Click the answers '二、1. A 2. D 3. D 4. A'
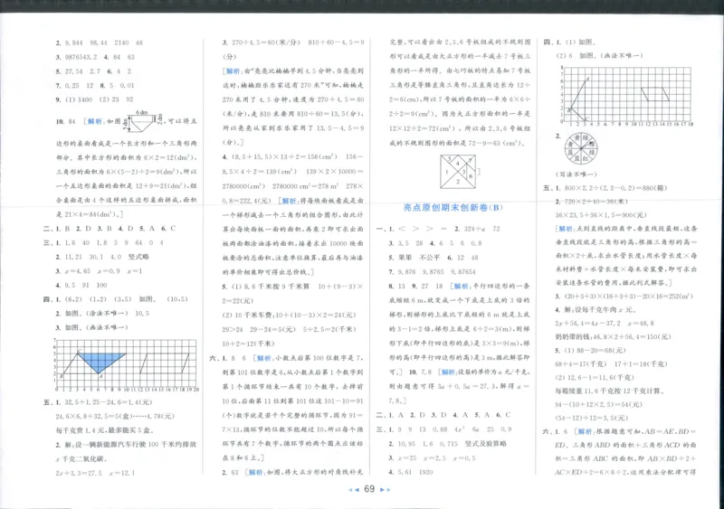The height and width of the screenshot is (509, 724). (422, 415)
